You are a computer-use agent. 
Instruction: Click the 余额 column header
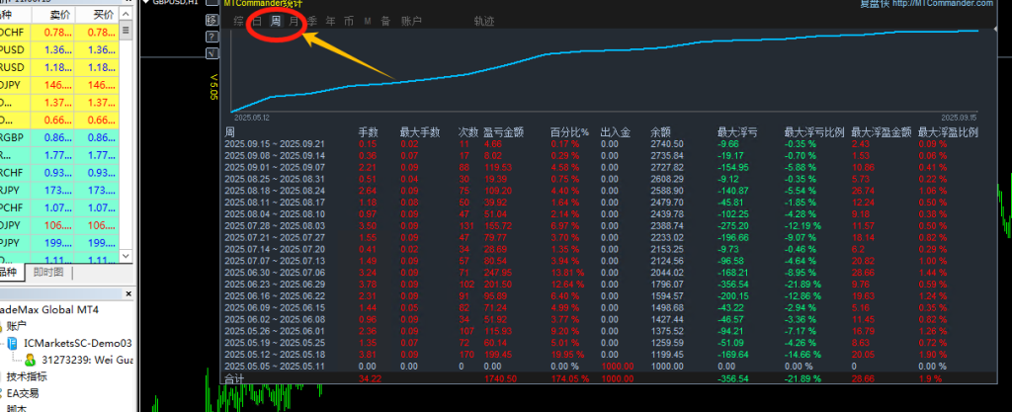[661, 132]
